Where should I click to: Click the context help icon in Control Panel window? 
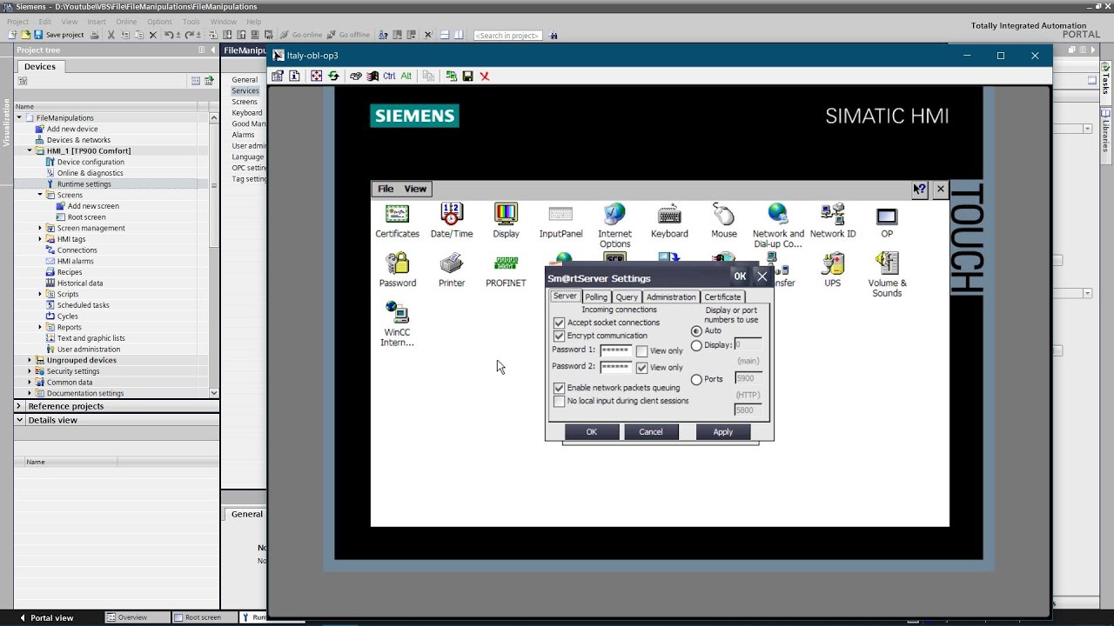point(920,189)
